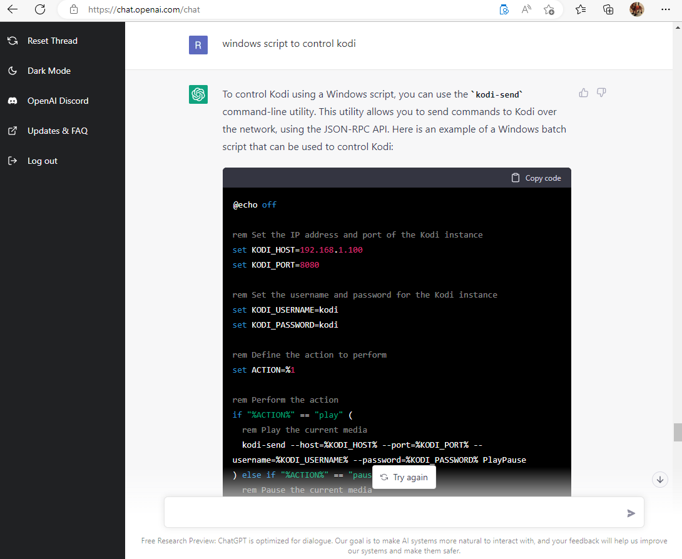Click the 'set KODI_USERNAME=kodi' line
The width and height of the screenshot is (682, 559).
click(285, 310)
